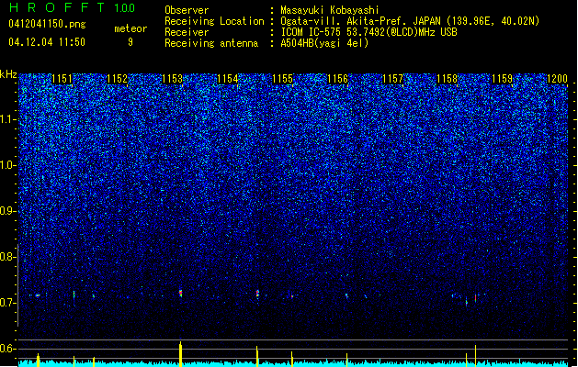Click the 1158 time axis label
Image resolution: width=578 pixels, height=367 pixels.
(x=448, y=79)
